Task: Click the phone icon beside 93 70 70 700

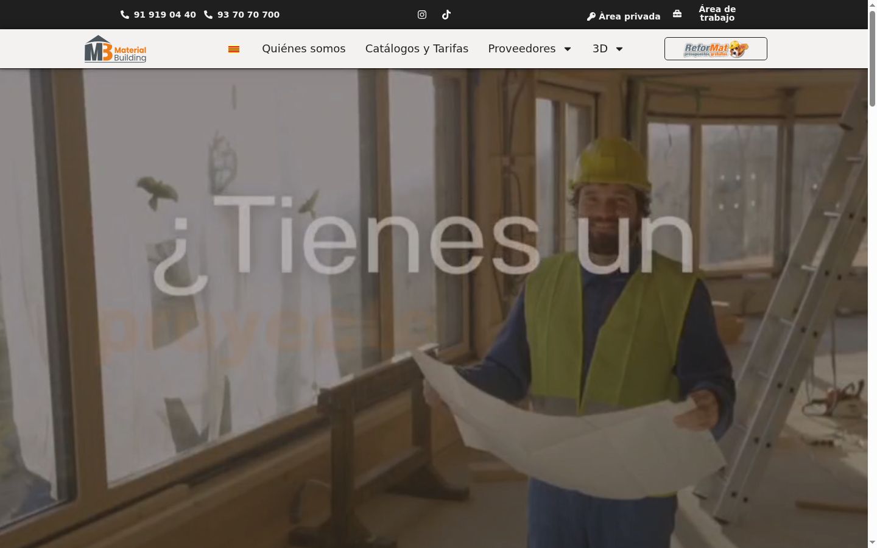Action: click(x=208, y=15)
